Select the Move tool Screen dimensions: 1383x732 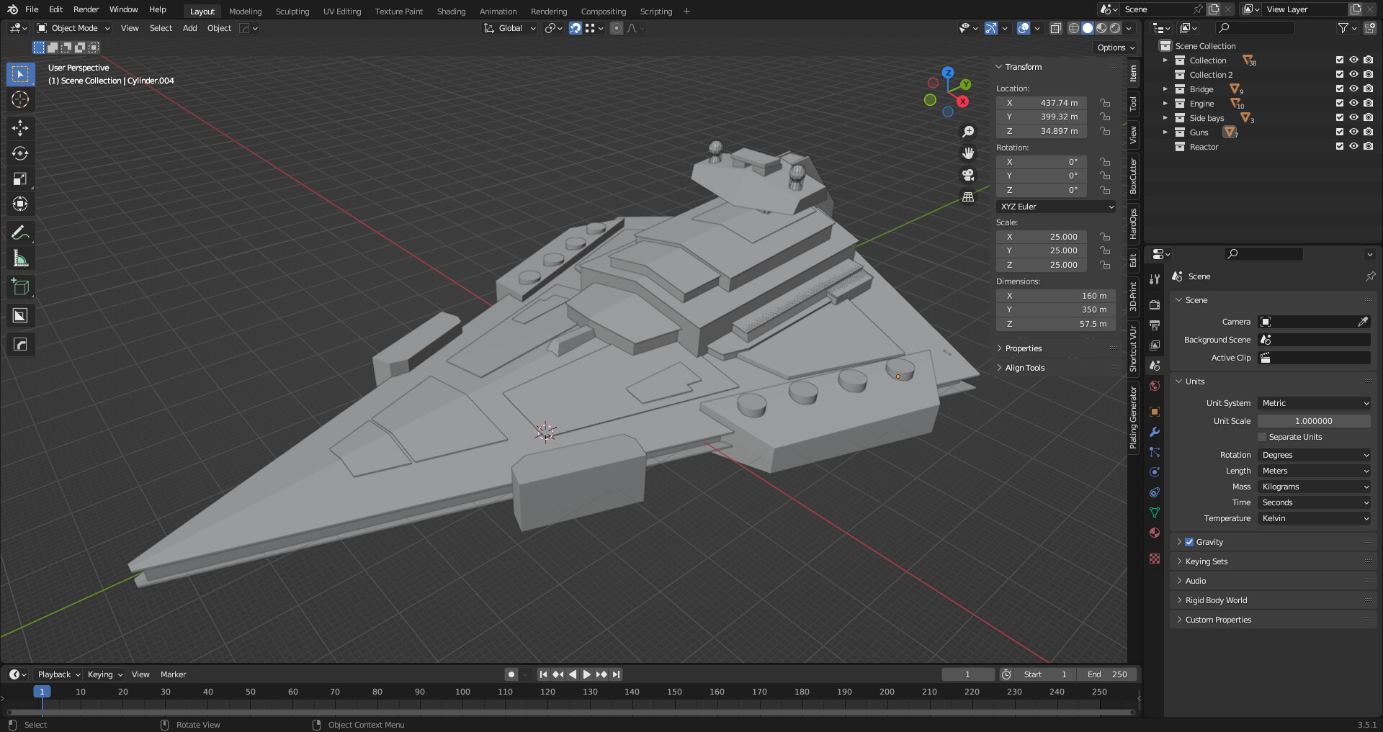point(20,128)
